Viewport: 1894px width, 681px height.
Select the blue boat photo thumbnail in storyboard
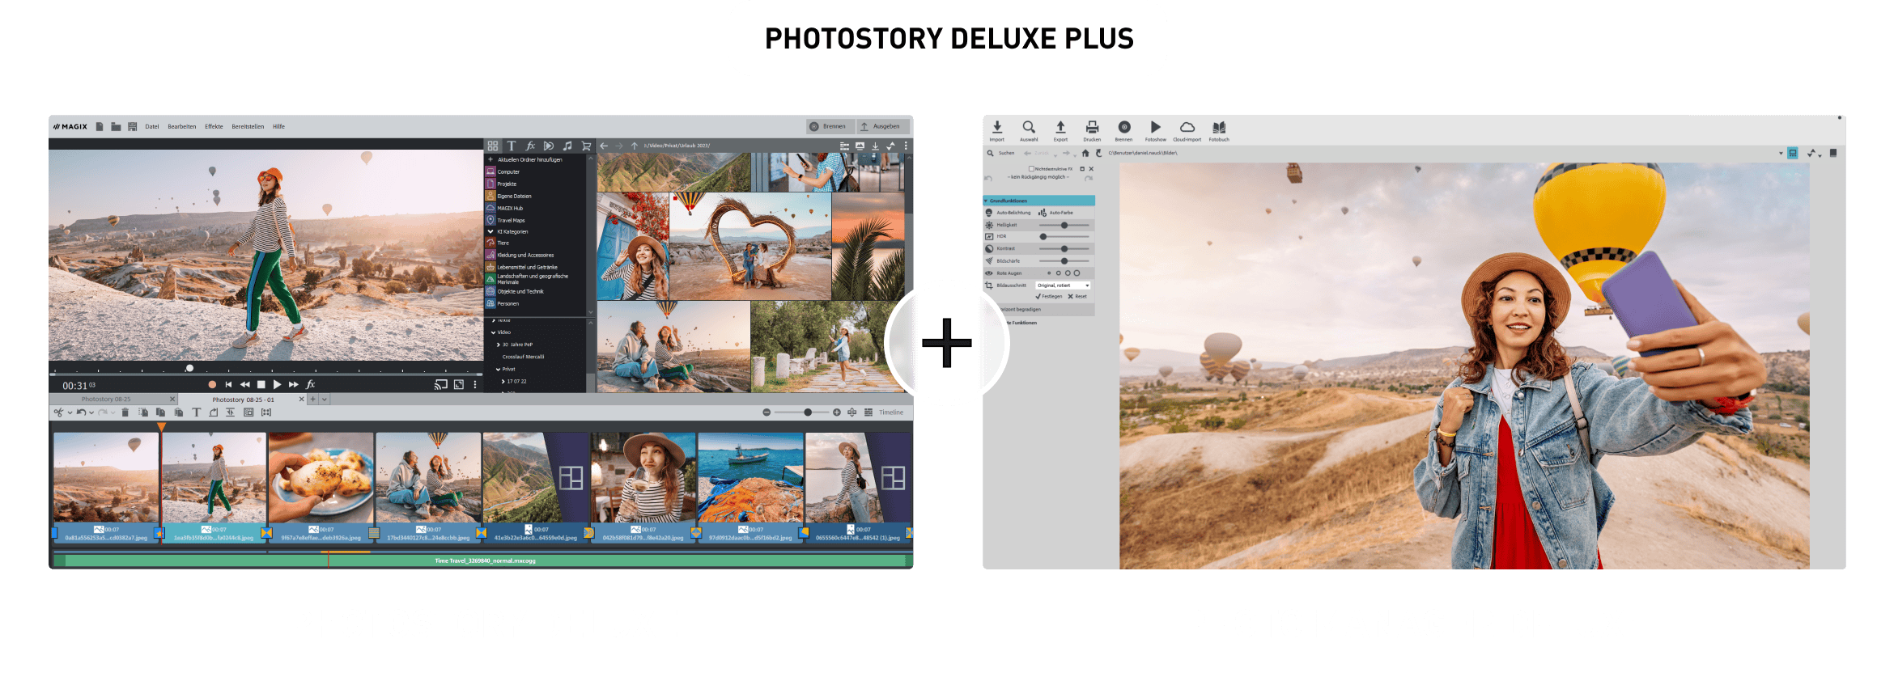pos(750,478)
